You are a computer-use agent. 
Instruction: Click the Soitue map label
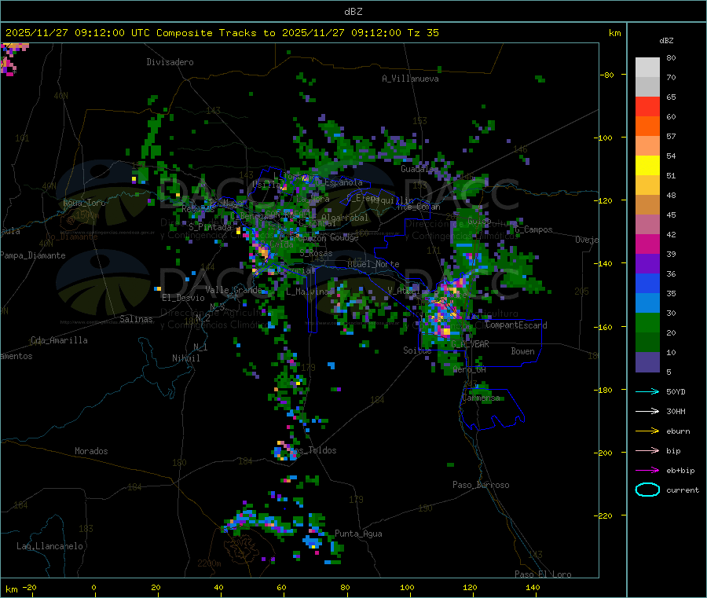[x=417, y=350]
